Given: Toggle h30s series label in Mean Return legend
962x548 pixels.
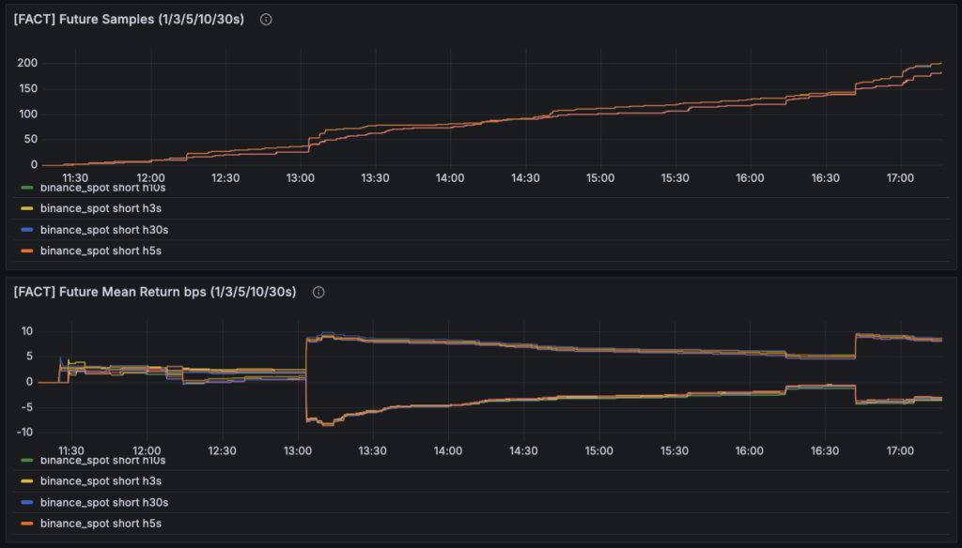Looking at the screenshot, I should coord(106,502).
